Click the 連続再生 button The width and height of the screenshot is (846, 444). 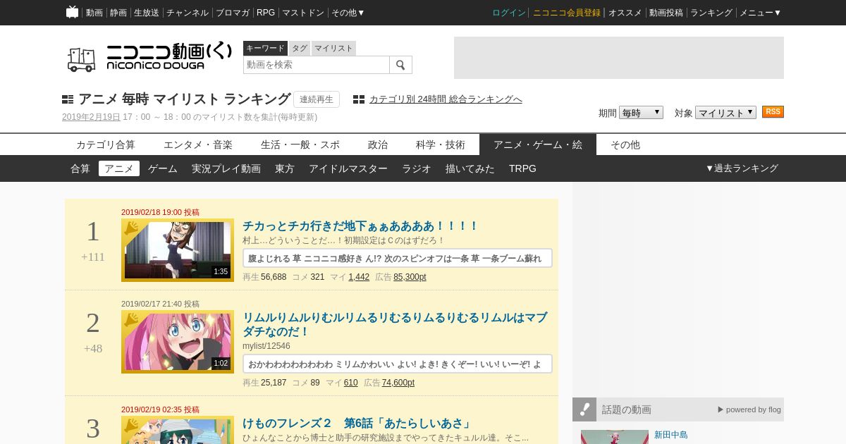click(x=317, y=99)
